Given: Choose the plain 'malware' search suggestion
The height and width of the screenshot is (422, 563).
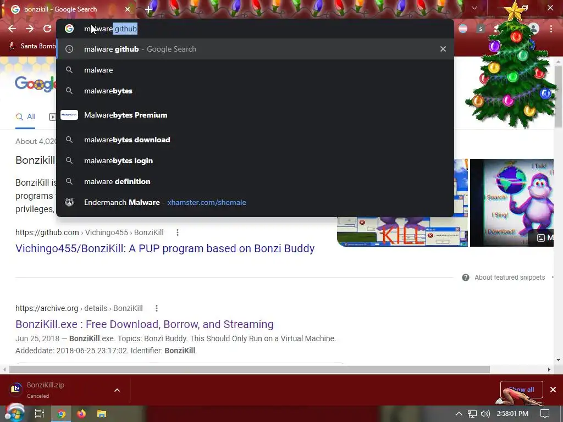Looking at the screenshot, I should 255,70.
